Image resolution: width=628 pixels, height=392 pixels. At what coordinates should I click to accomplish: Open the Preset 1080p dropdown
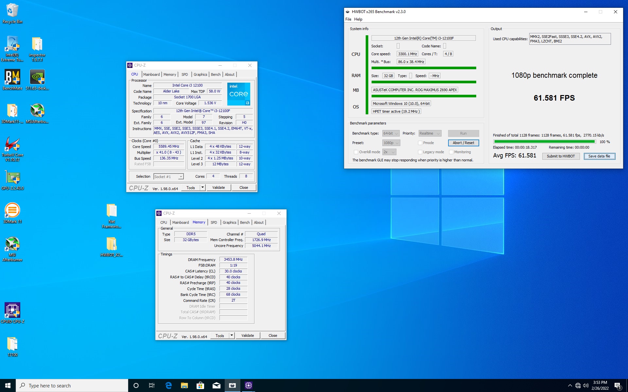pyautogui.click(x=391, y=143)
